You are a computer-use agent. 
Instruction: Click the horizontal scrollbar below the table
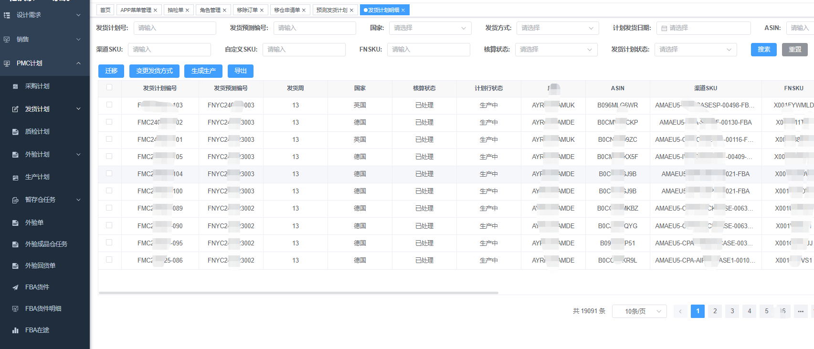pyautogui.click(x=298, y=293)
